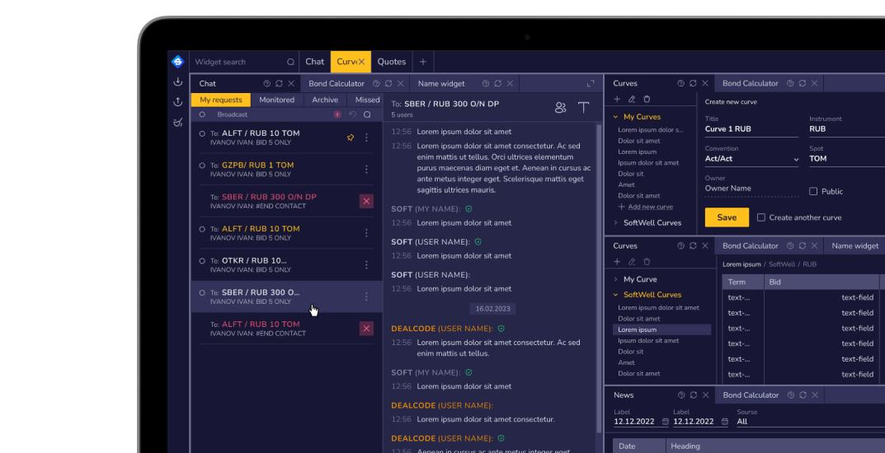Click the upload icon in left sidebar
This screenshot has width=885, height=453.
tap(177, 101)
